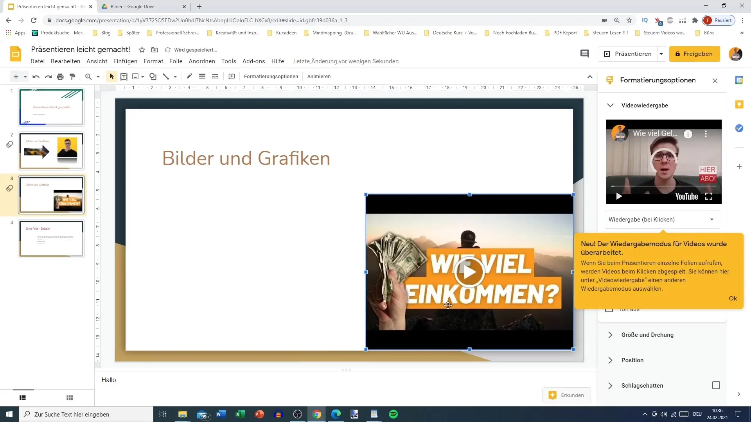Open the Format menu
The image size is (751, 422).
tap(153, 61)
